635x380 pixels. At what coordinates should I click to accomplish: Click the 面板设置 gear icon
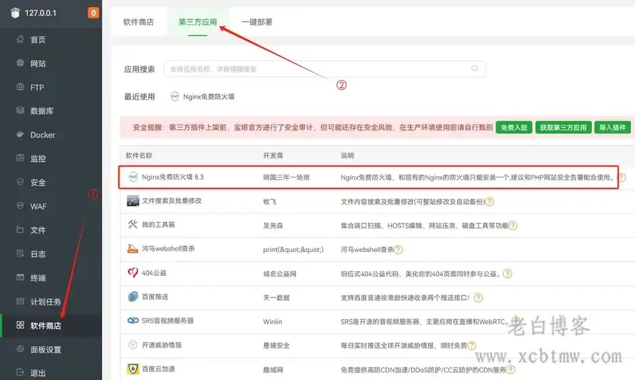point(20,349)
